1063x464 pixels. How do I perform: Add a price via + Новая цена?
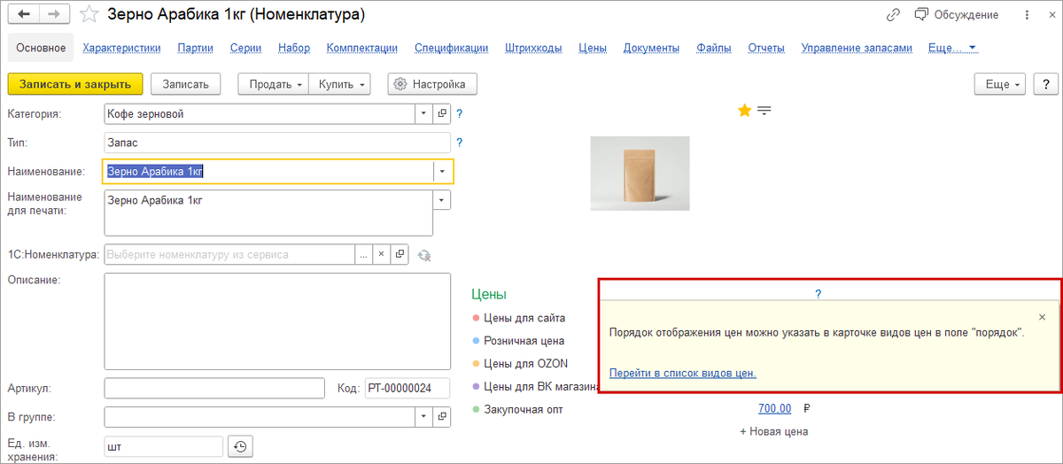773,431
